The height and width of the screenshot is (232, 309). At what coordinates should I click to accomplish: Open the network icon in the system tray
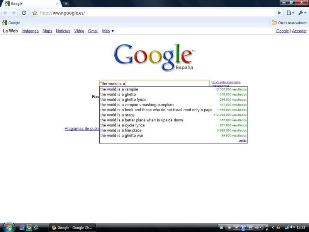pos(287,227)
